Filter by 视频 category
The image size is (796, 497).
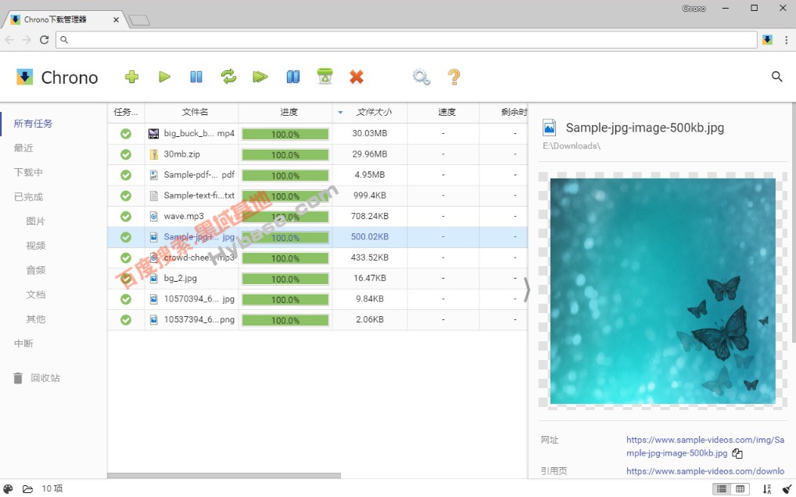35,246
